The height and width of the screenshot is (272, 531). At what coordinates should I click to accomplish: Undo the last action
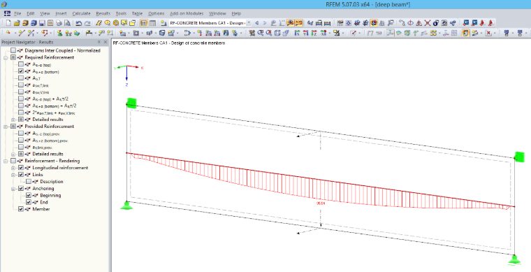[x=78, y=23]
